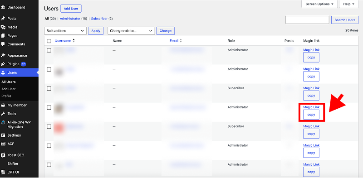363x178 pixels.
Task: Open the Change role to... dropdown
Action: click(131, 31)
